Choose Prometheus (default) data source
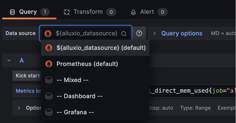 pyautogui.click(x=95, y=64)
